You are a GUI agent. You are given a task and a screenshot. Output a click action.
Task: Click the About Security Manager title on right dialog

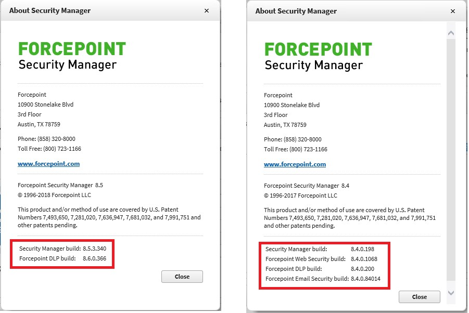click(295, 11)
